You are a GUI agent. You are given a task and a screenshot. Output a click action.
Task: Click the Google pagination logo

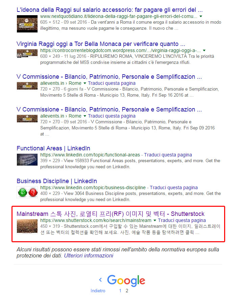pyautogui.click(x=126, y=280)
